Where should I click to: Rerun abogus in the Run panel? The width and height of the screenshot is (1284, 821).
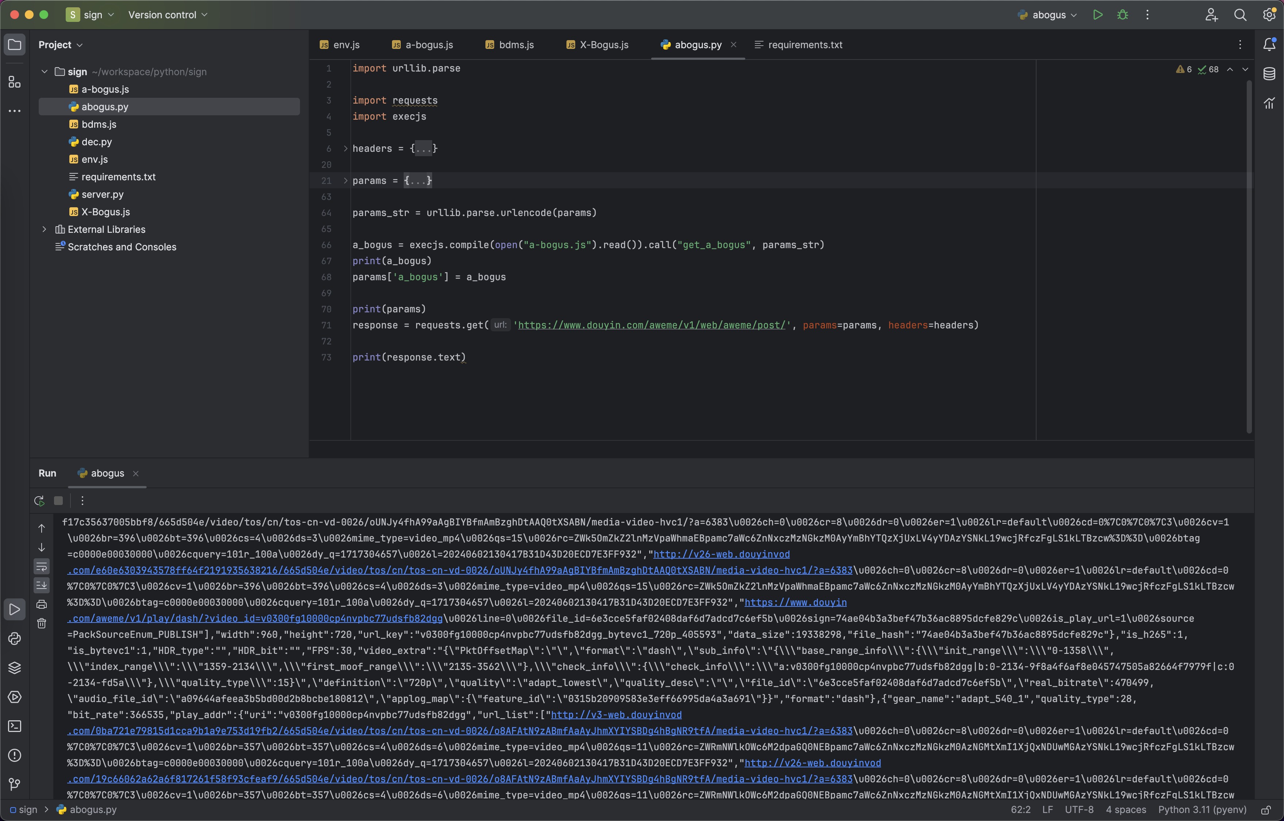[39, 501]
